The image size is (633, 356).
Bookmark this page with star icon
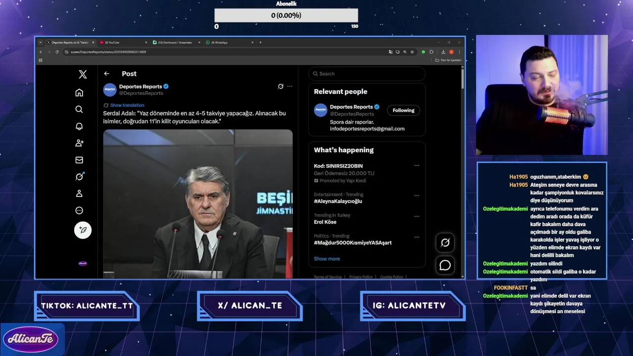[x=412, y=52]
